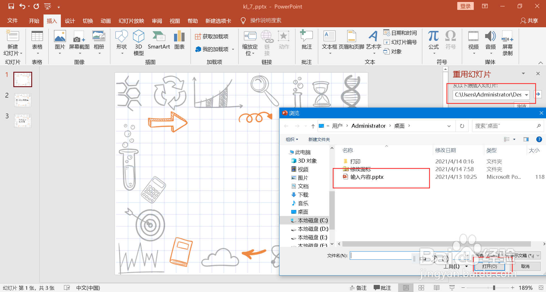Open the file type filter dropdown
The image size is (546, 292).
[x=538, y=255]
